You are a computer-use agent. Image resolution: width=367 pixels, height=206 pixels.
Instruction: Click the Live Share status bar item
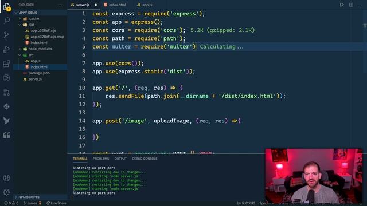point(56,203)
